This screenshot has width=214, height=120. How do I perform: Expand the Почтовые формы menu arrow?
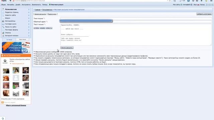pos(29,30)
